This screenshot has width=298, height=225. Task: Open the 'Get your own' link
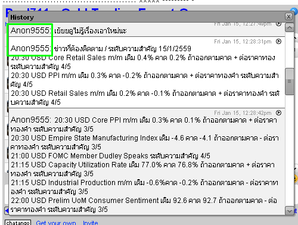coord(56,223)
